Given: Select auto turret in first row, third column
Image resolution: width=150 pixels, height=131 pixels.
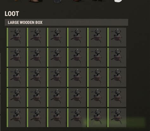Looking at the screenshot, I should tap(56, 37).
